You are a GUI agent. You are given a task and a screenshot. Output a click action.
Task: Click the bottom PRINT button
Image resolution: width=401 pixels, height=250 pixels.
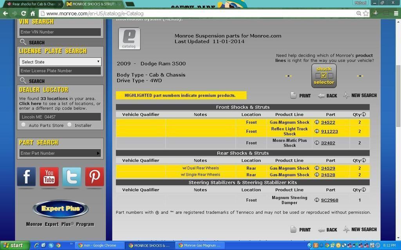point(301,230)
